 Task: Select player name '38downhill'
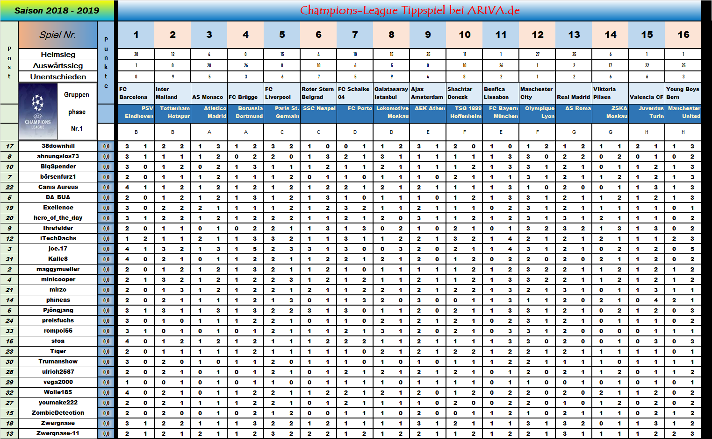(58, 146)
